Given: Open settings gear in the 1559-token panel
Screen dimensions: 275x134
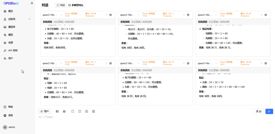Looking at the screenshot, I should (x=111, y=15).
